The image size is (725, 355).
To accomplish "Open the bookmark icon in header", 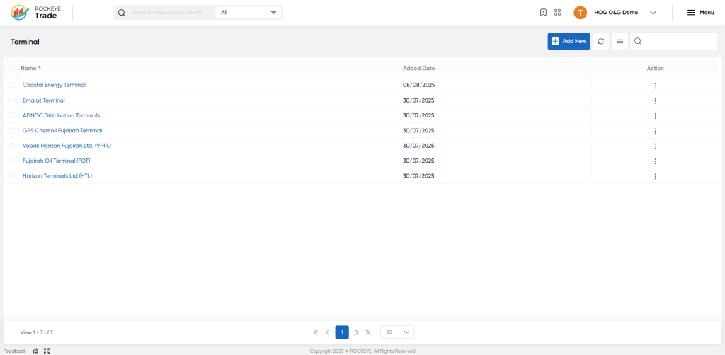I will click(543, 13).
